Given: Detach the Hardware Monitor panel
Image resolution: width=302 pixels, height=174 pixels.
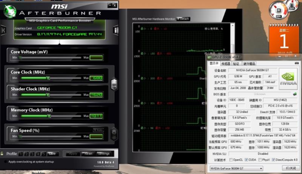Looking at the screenshot, I should pos(183,19).
